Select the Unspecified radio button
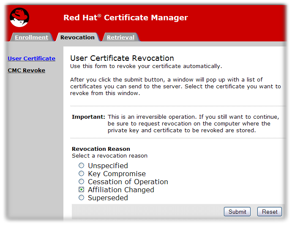Screen dimensions: 292x226 [82, 166]
